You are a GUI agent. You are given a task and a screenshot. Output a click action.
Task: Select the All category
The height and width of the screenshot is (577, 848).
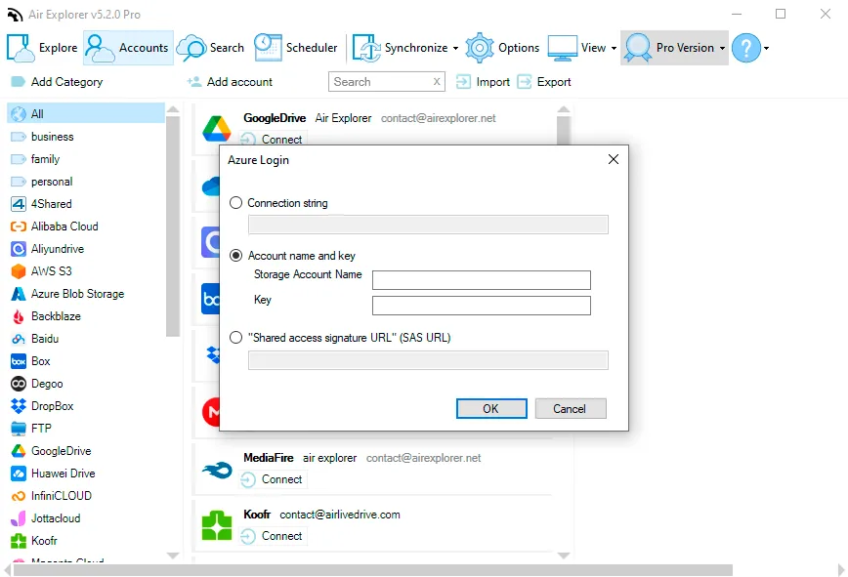[x=86, y=114]
